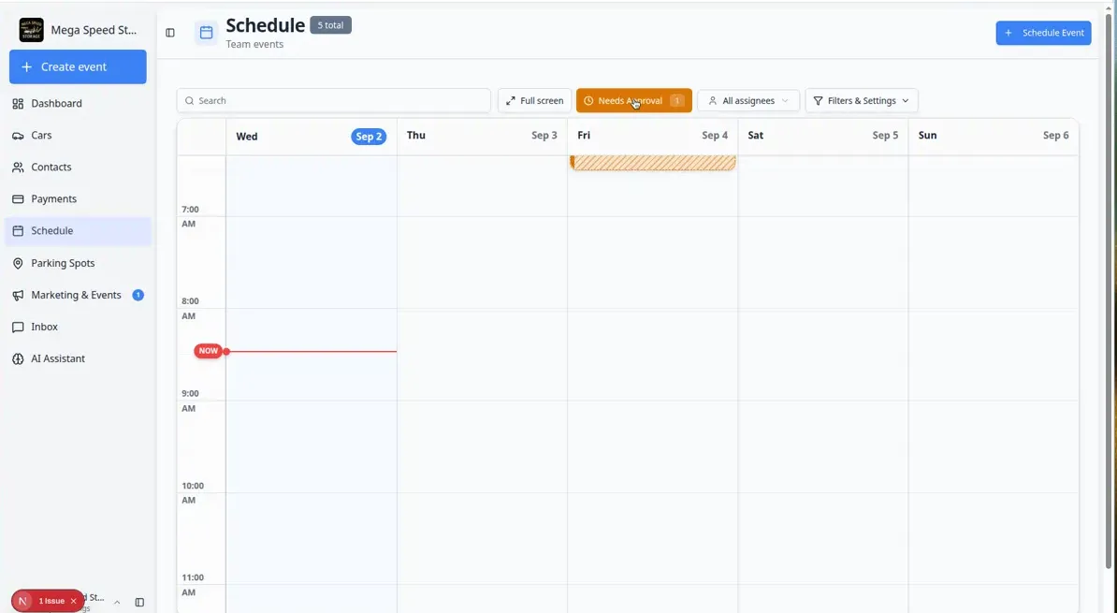Select the Sat Sep 5 column header

tap(823, 136)
